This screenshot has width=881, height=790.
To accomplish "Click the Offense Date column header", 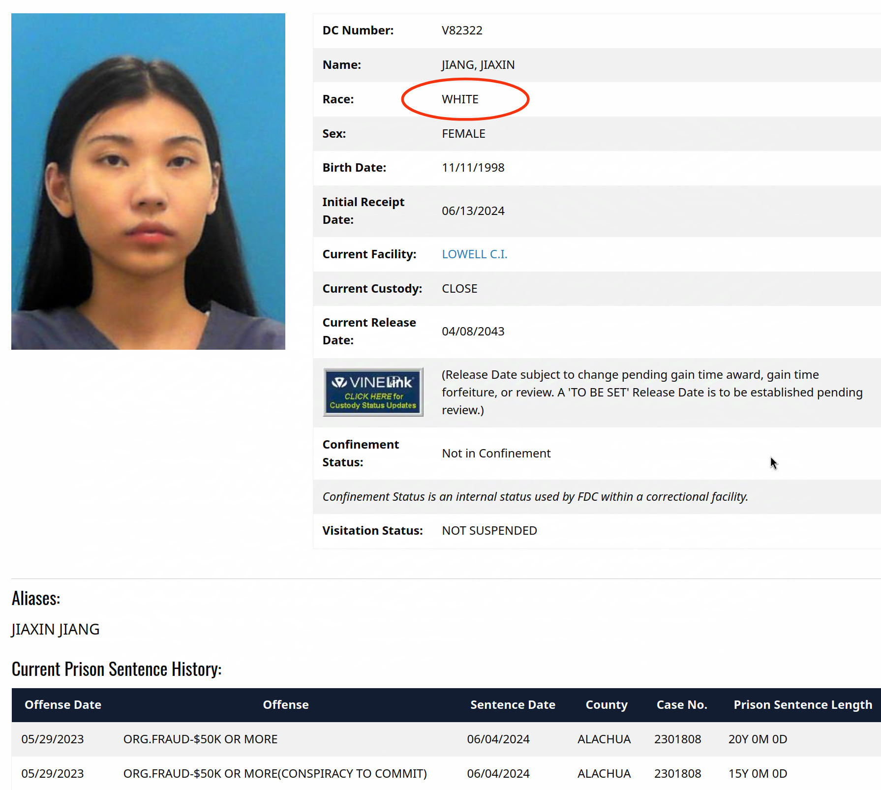I will tap(63, 705).
